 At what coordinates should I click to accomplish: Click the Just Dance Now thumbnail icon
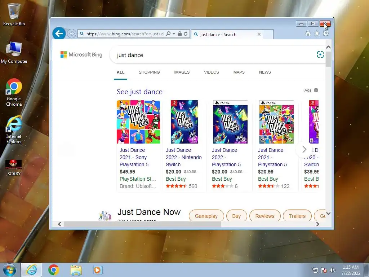[x=105, y=216]
